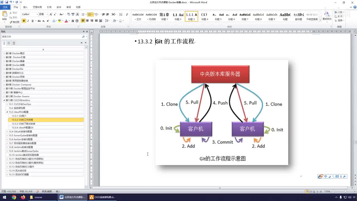Viewport: 357px width, 201px height.
Task: Open the Change Case (Aa) dropdown
Action: click(61, 14)
